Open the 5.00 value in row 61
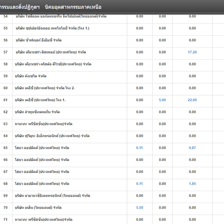This screenshot has height=224, width=224. [162, 100]
